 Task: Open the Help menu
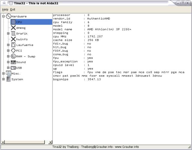(x=5, y=9)
